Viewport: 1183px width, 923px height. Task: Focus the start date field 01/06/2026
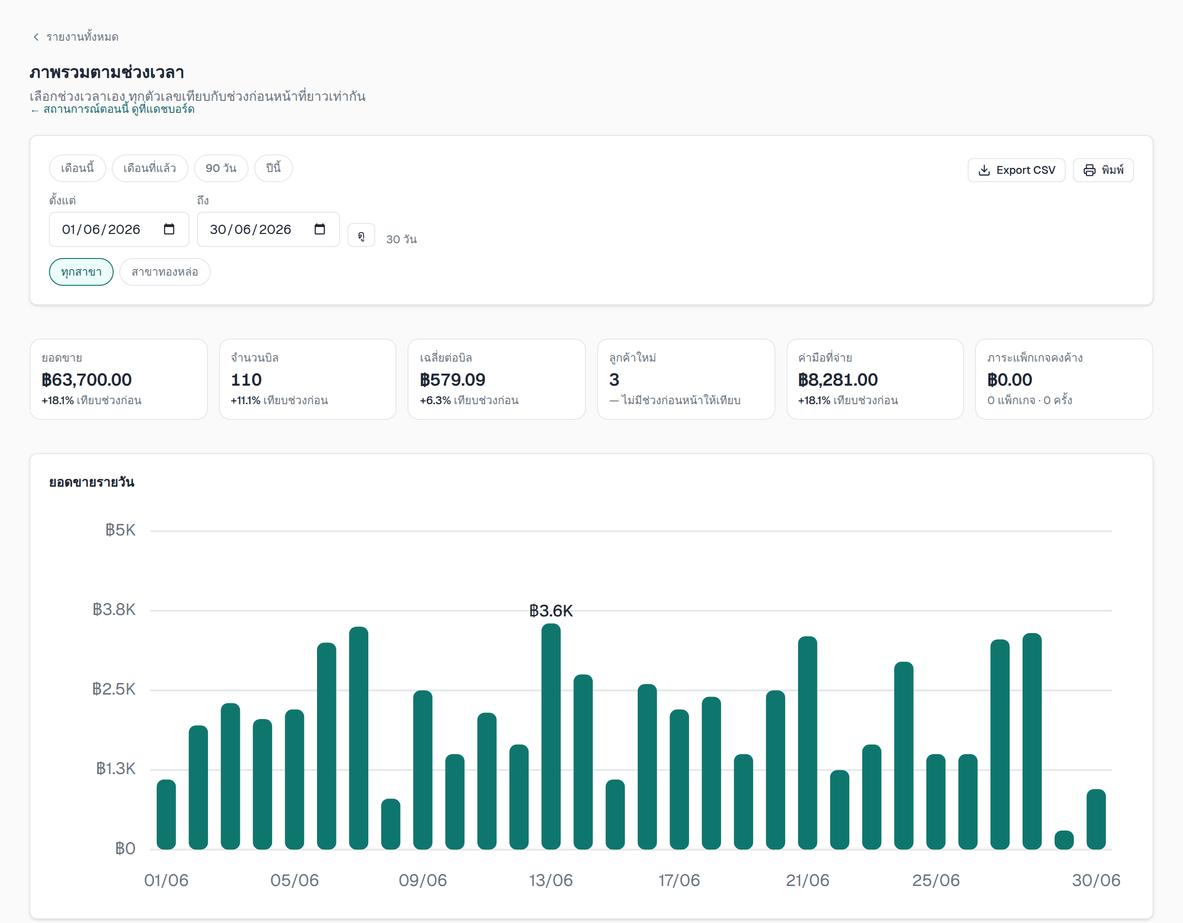pyautogui.click(x=119, y=229)
